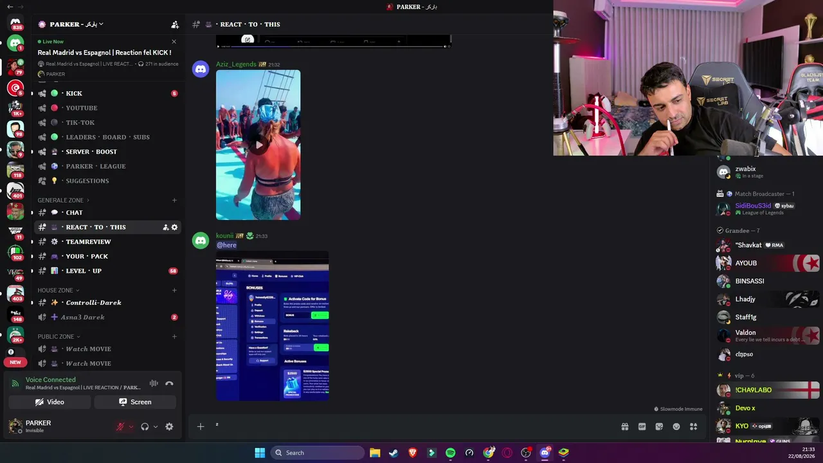Viewport: 823px width, 463px height.
Task: Open Windows Start menu
Action: click(x=260, y=453)
